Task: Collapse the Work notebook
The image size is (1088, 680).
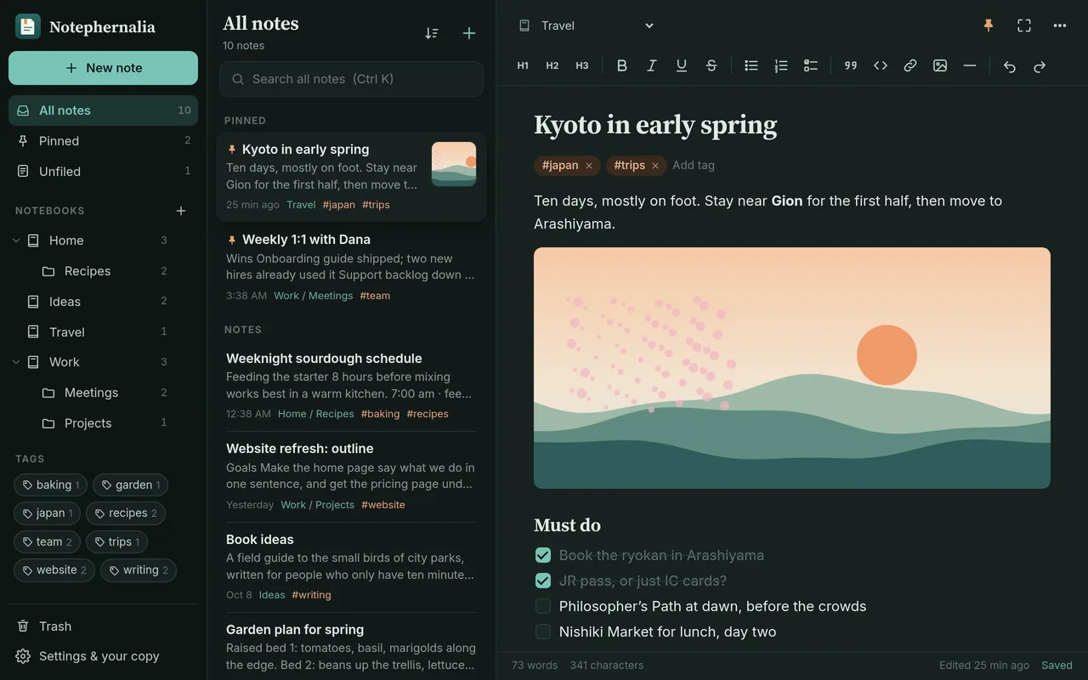Action: click(16, 362)
